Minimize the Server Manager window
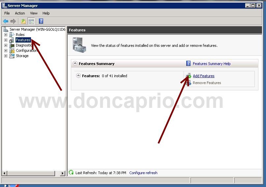 [248, 5]
